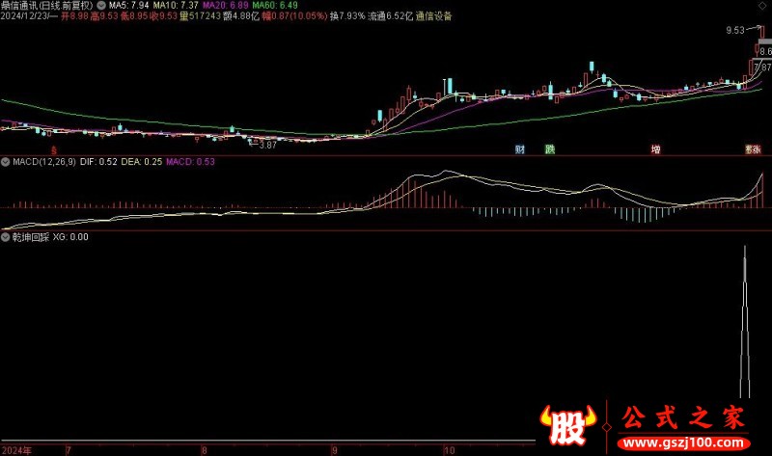
Task: Click month 7 on the time axis
Action: click(x=69, y=450)
